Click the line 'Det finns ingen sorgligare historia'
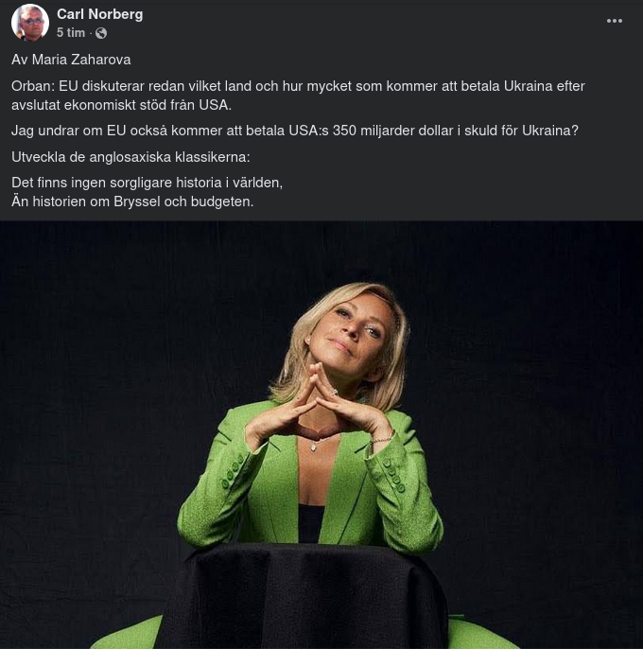This screenshot has height=649, width=643. click(x=147, y=183)
